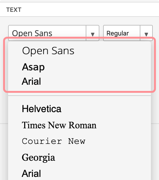Image resolution: width=159 pixels, height=180 pixels.
Task: Open the Regular font style dropdown arrow
Action: pos(146,33)
